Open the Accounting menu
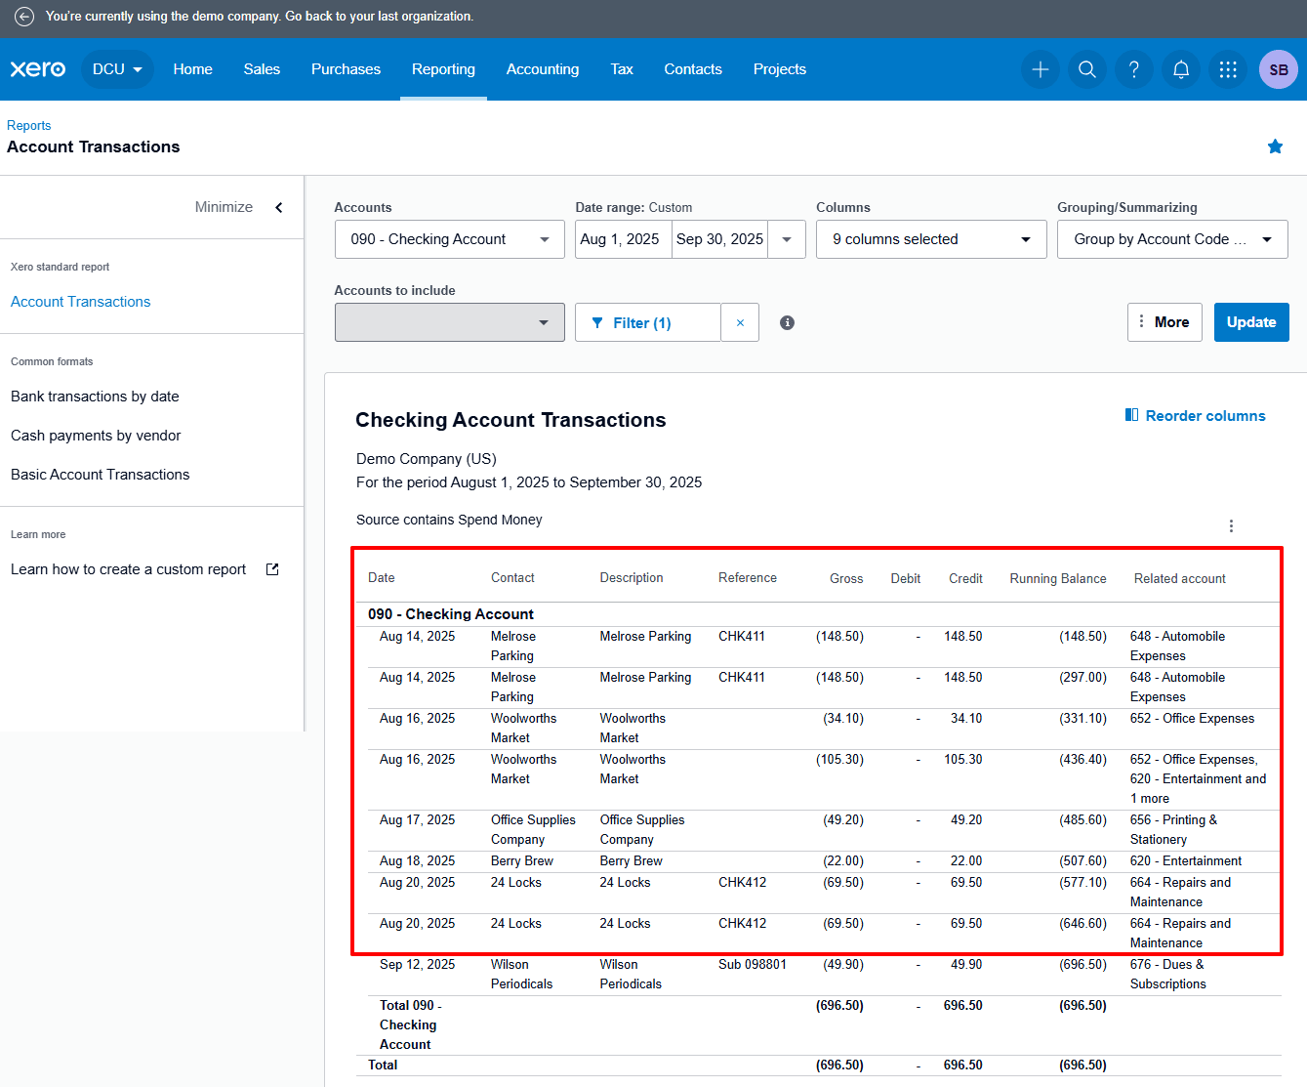Image resolution: width=1307 pixels, height=1087 pixels. point(542,69)
